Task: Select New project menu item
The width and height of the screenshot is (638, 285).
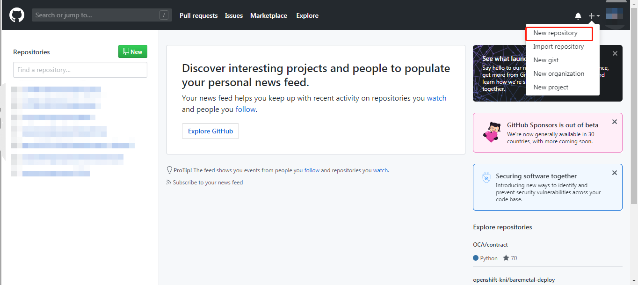Action: coord(551,88)
